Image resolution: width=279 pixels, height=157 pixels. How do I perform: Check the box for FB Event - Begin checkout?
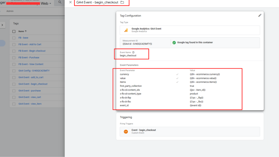click(x=14, y=51)
